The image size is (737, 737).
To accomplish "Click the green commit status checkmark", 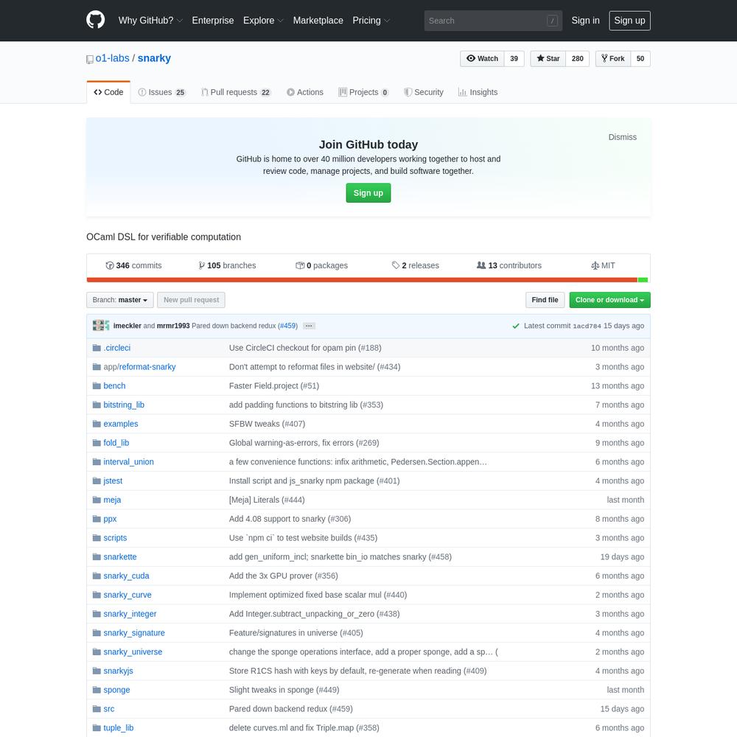I will coord(516,326).
